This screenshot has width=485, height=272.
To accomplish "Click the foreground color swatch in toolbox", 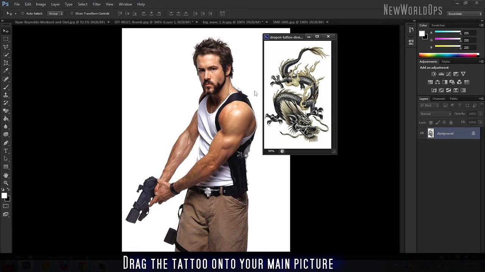I will pos(4,195).
